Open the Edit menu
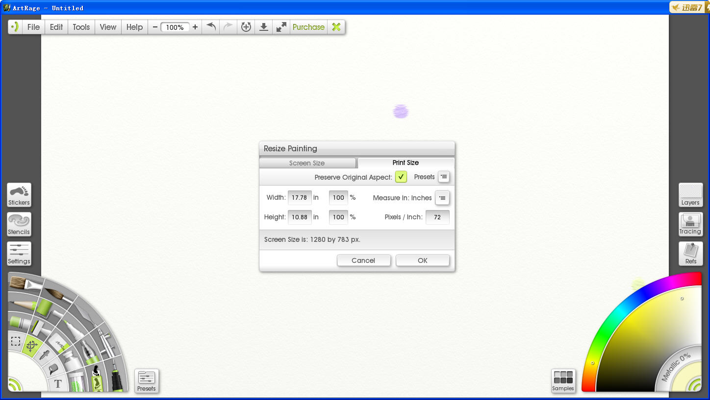This screenshot has height=400, width=710. 56,27
